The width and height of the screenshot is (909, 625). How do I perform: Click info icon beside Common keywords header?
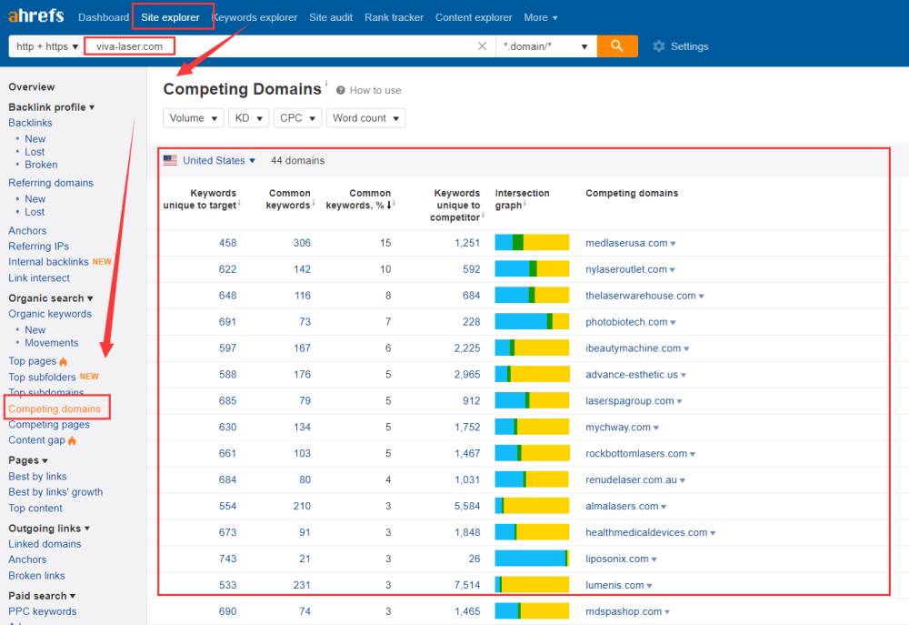coord(315,205)
